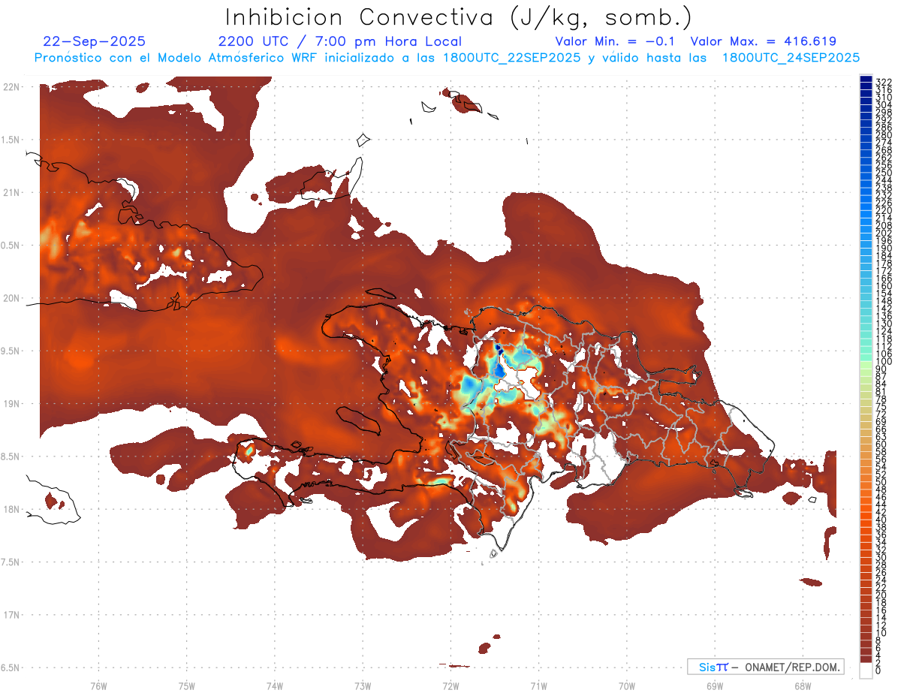
Task: Click the 70W longitude axis label
Action: pos(626,685)
